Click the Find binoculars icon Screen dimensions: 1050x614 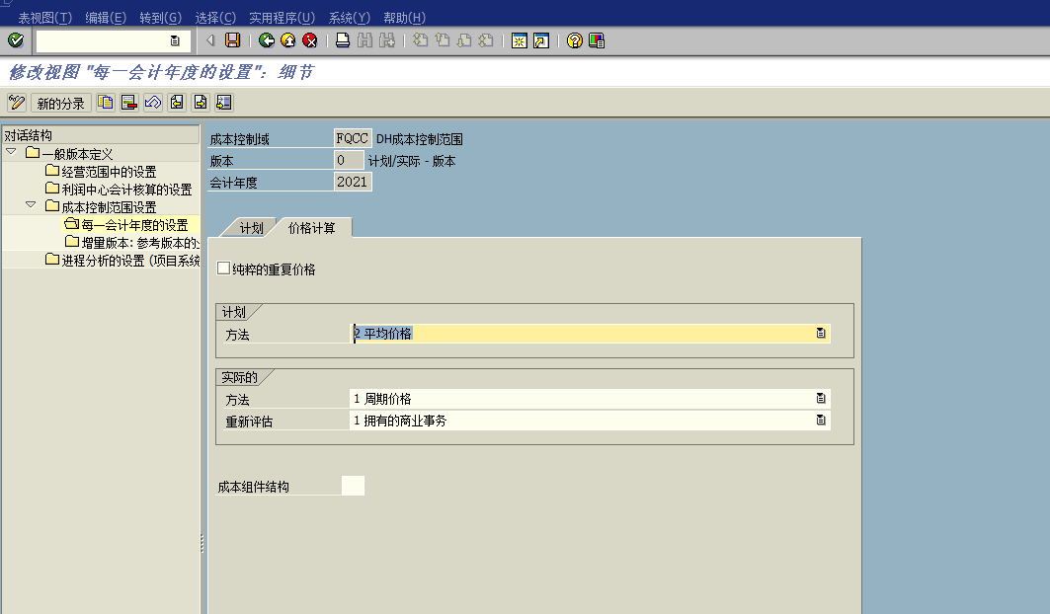click(x=364, y=40)
